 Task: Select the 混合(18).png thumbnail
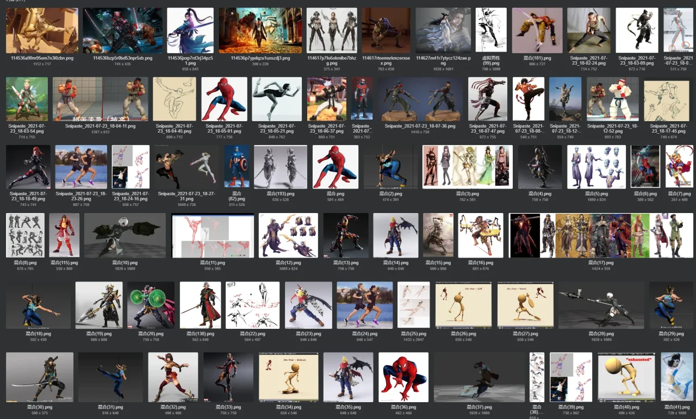tap(39, 305)
